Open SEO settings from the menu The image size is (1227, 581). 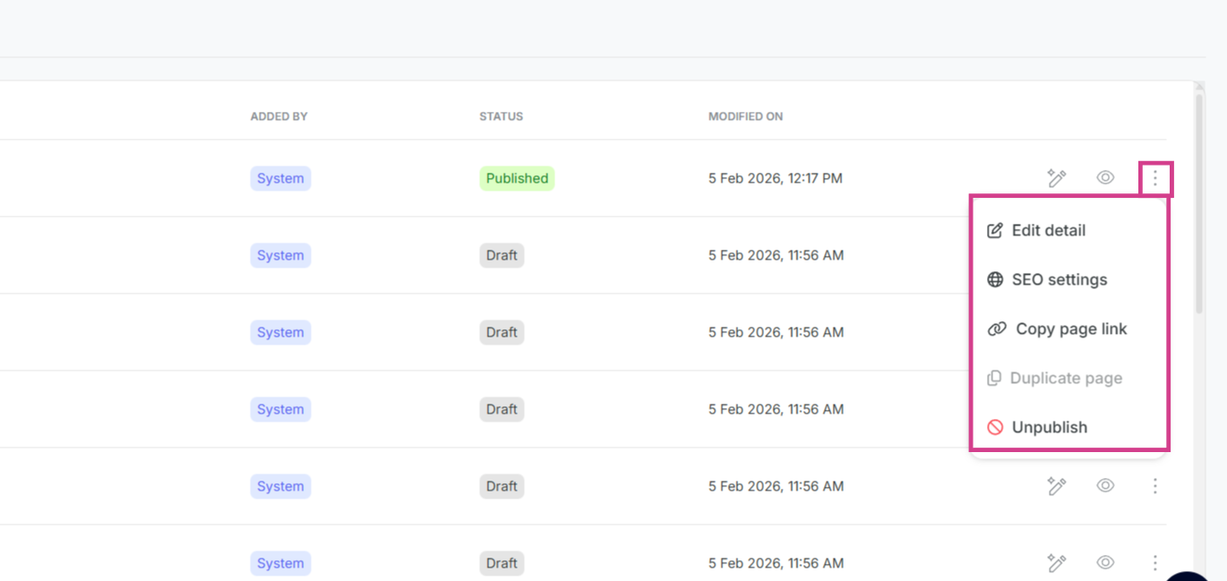click(1059, 280)
